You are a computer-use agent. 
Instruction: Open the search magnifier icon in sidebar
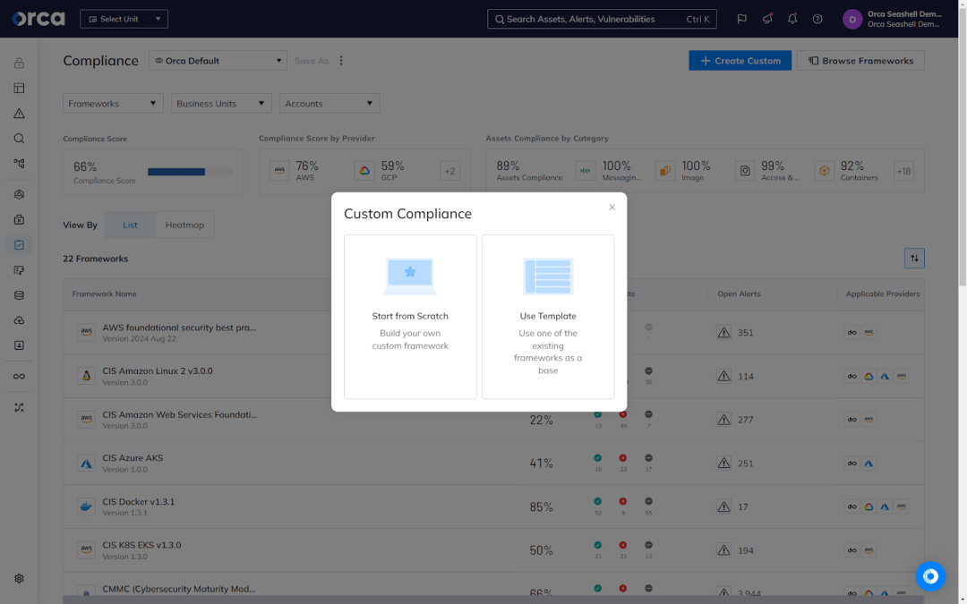click(19, 139)
